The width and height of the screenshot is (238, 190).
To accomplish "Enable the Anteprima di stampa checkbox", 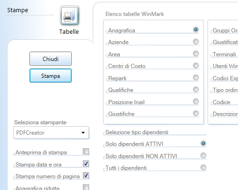I will tap(86, 152).
